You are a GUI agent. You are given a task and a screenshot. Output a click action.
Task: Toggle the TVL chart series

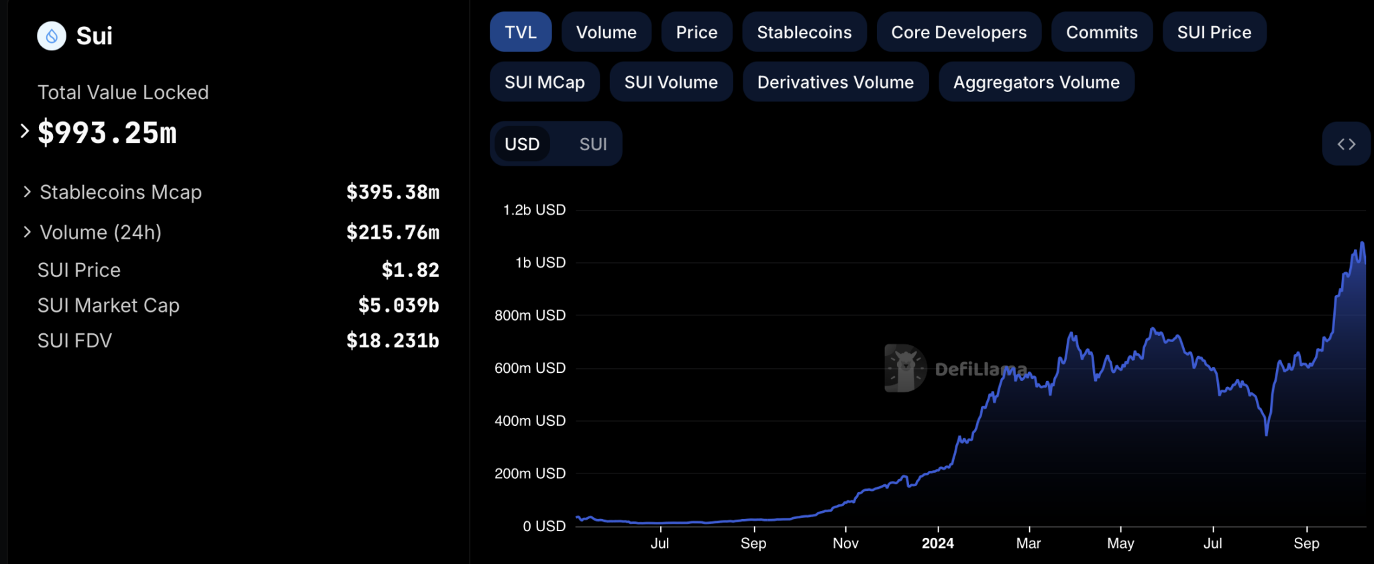pos(521,32)
